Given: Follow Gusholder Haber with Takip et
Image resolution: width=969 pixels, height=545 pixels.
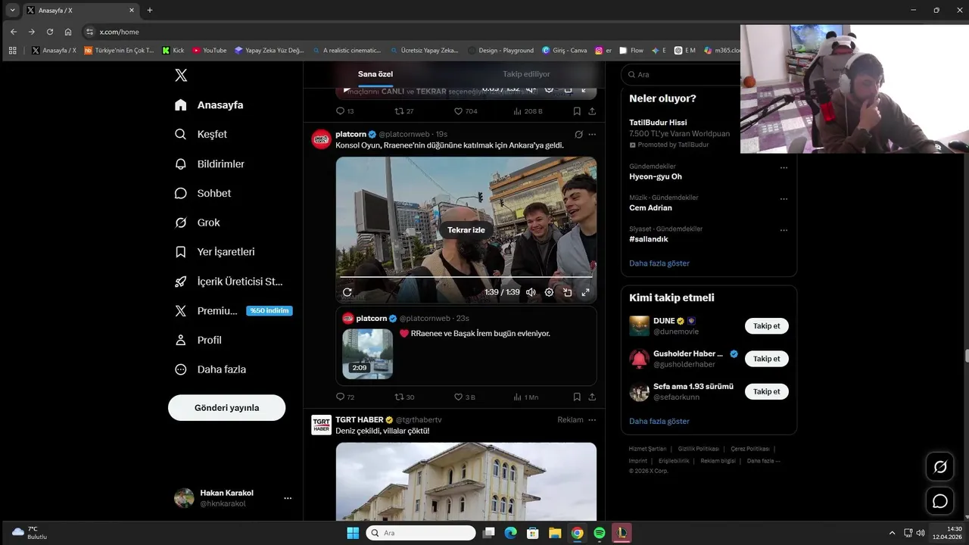Looking at the screenshot, I should click(x=767, y=359).
